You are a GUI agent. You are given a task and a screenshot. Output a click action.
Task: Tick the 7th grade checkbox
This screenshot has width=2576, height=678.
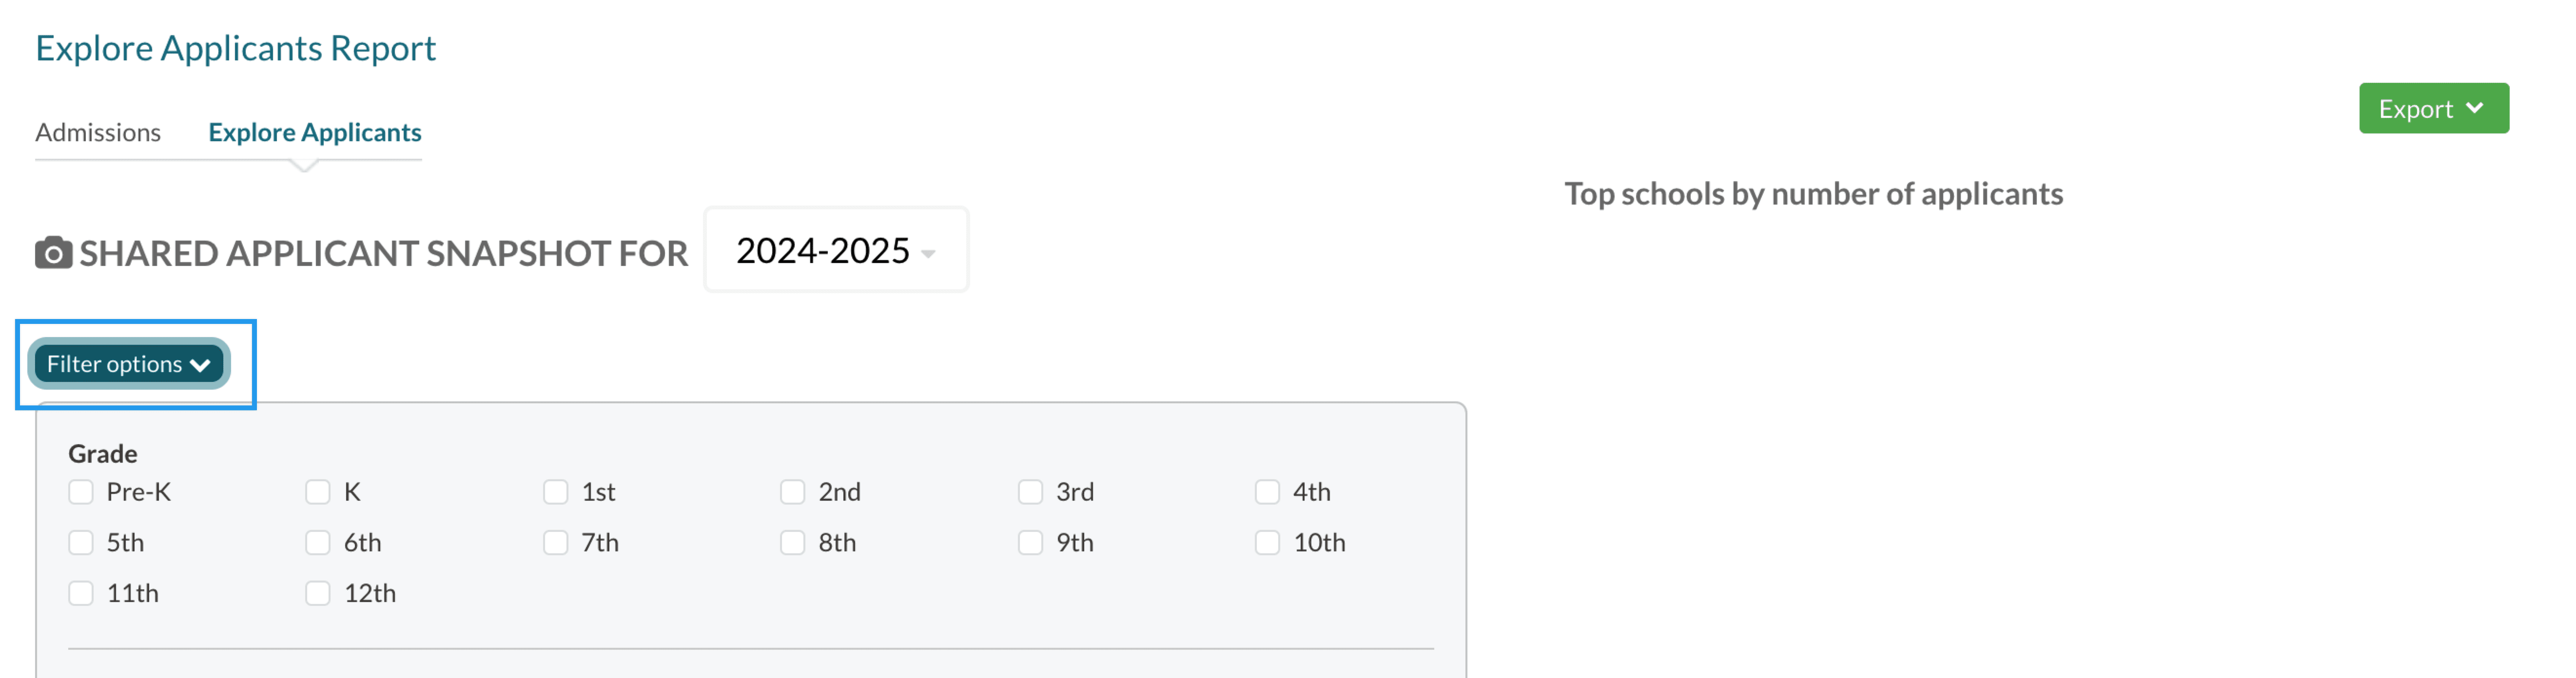[556, 542]
